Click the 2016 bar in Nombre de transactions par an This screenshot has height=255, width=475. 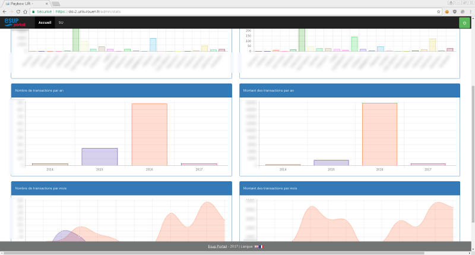click(150, 134)
